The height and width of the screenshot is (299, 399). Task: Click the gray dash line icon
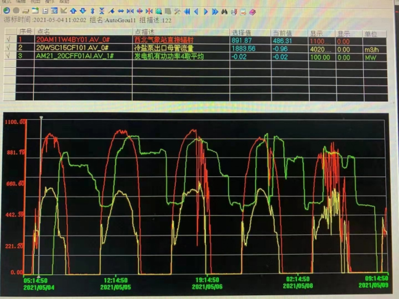pos(25,10)
